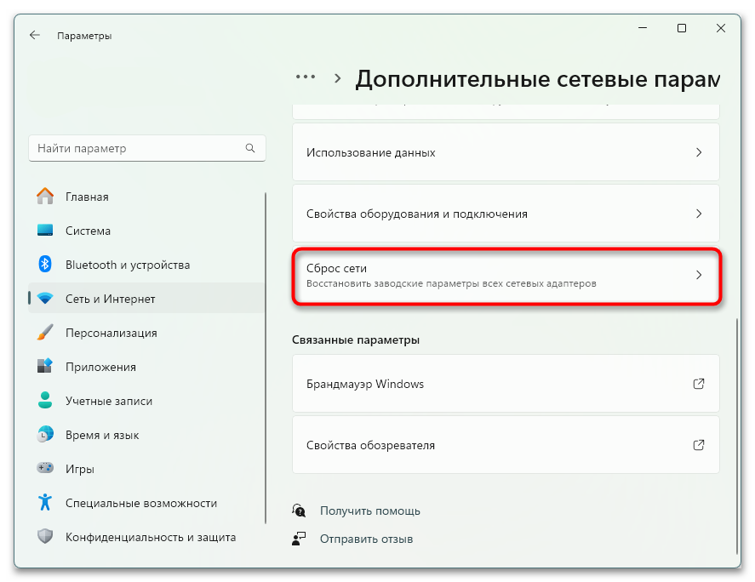Open Свойства оборудования и подключения card

coord(506,214)
